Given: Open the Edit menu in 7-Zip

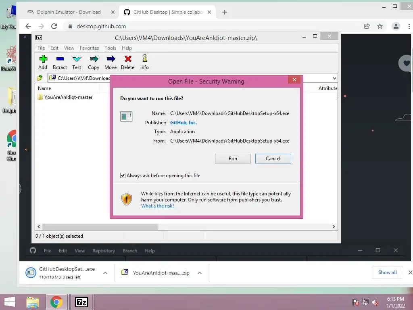Looking at the screenshot, I should tap(54, 48).
